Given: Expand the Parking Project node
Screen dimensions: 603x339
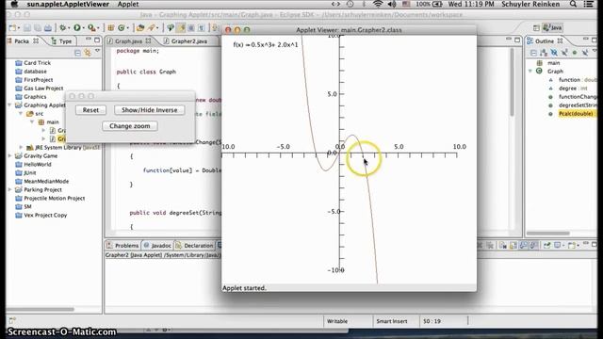Looking at the screenshot, I should pos(9,189).
